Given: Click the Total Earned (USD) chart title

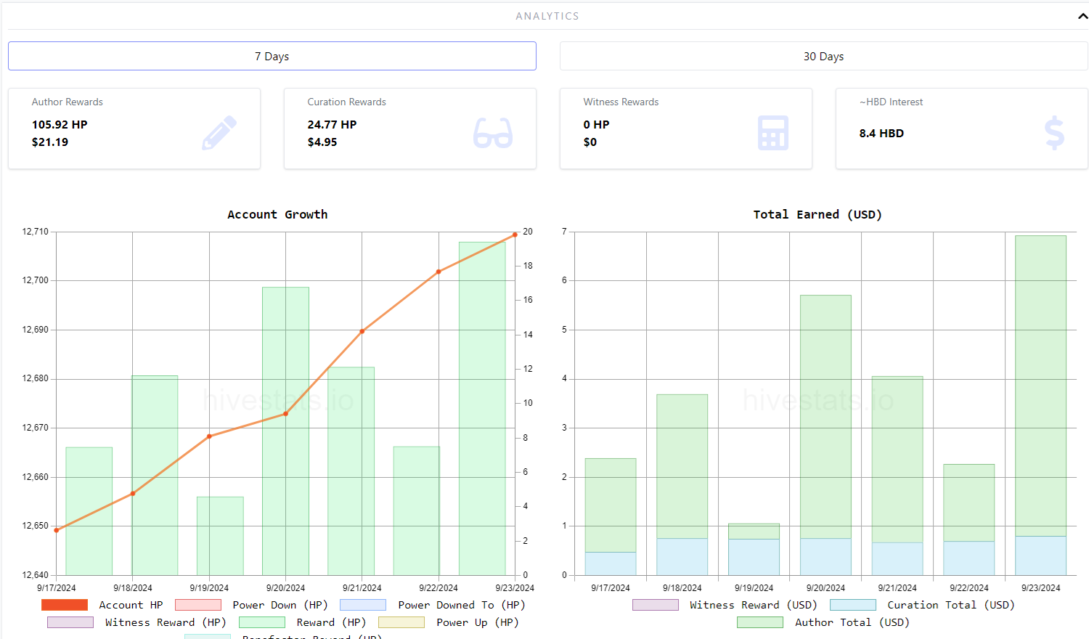Looking at the screenshot, I should point(817,214).
